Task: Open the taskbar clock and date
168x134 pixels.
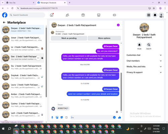Action: [156, 129]
